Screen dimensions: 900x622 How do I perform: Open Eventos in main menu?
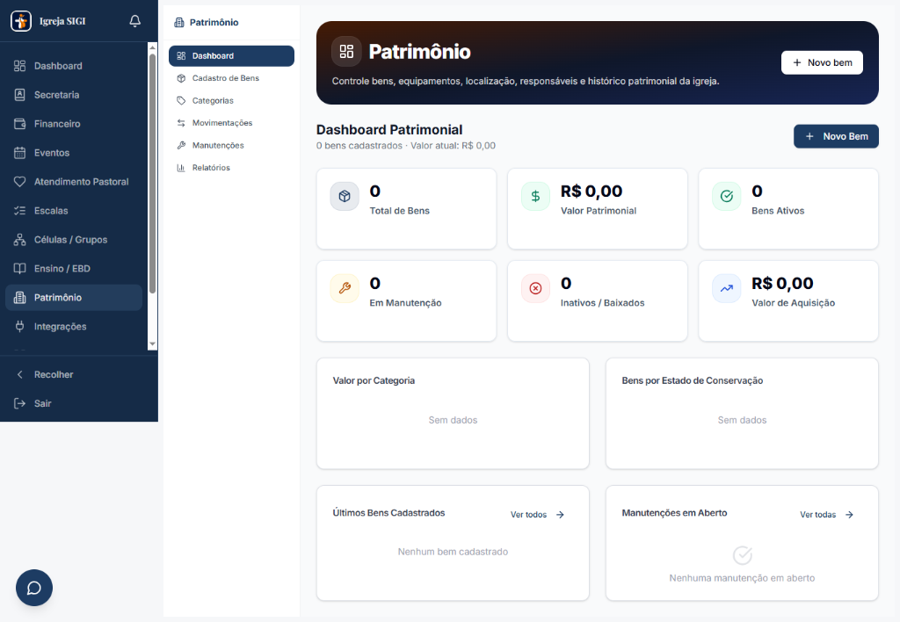point(74,153)
